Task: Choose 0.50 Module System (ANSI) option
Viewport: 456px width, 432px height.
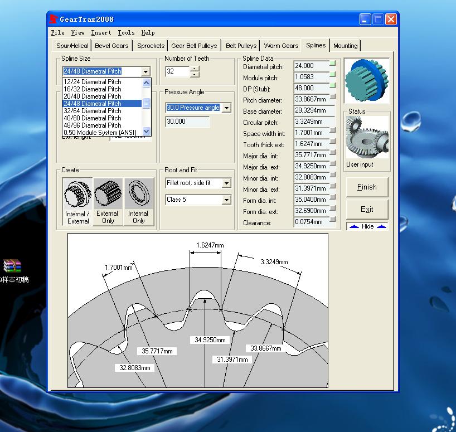Action: coord(102,133)
